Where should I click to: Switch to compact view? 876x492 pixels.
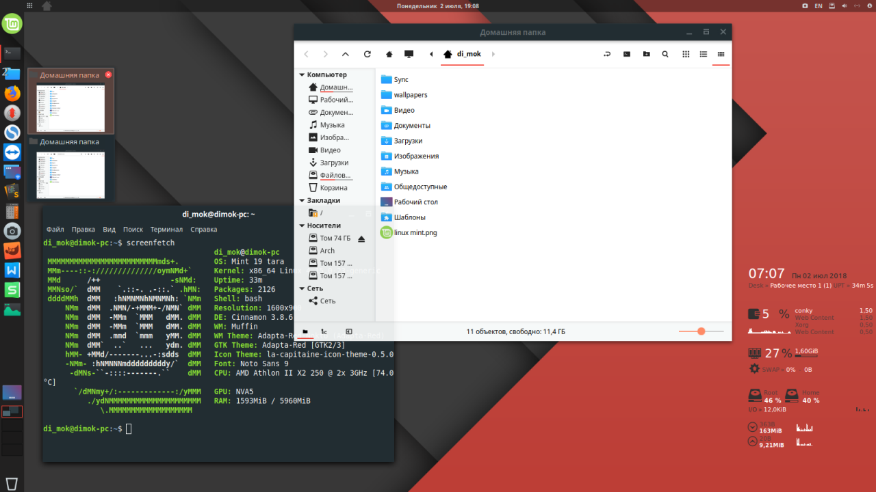721,54
